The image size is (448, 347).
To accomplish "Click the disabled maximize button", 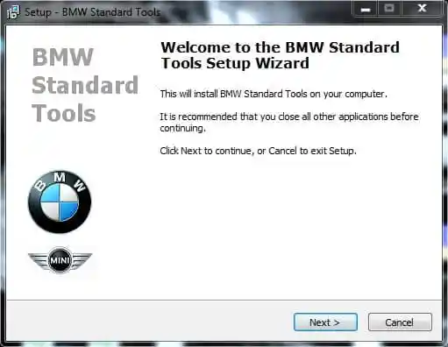I will tap(389, 9).
